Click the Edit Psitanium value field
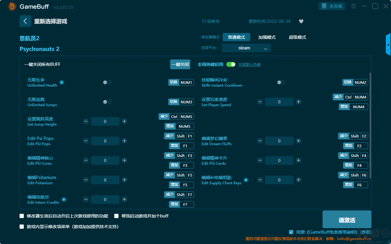The image size is (391, 244). [105, 180]
